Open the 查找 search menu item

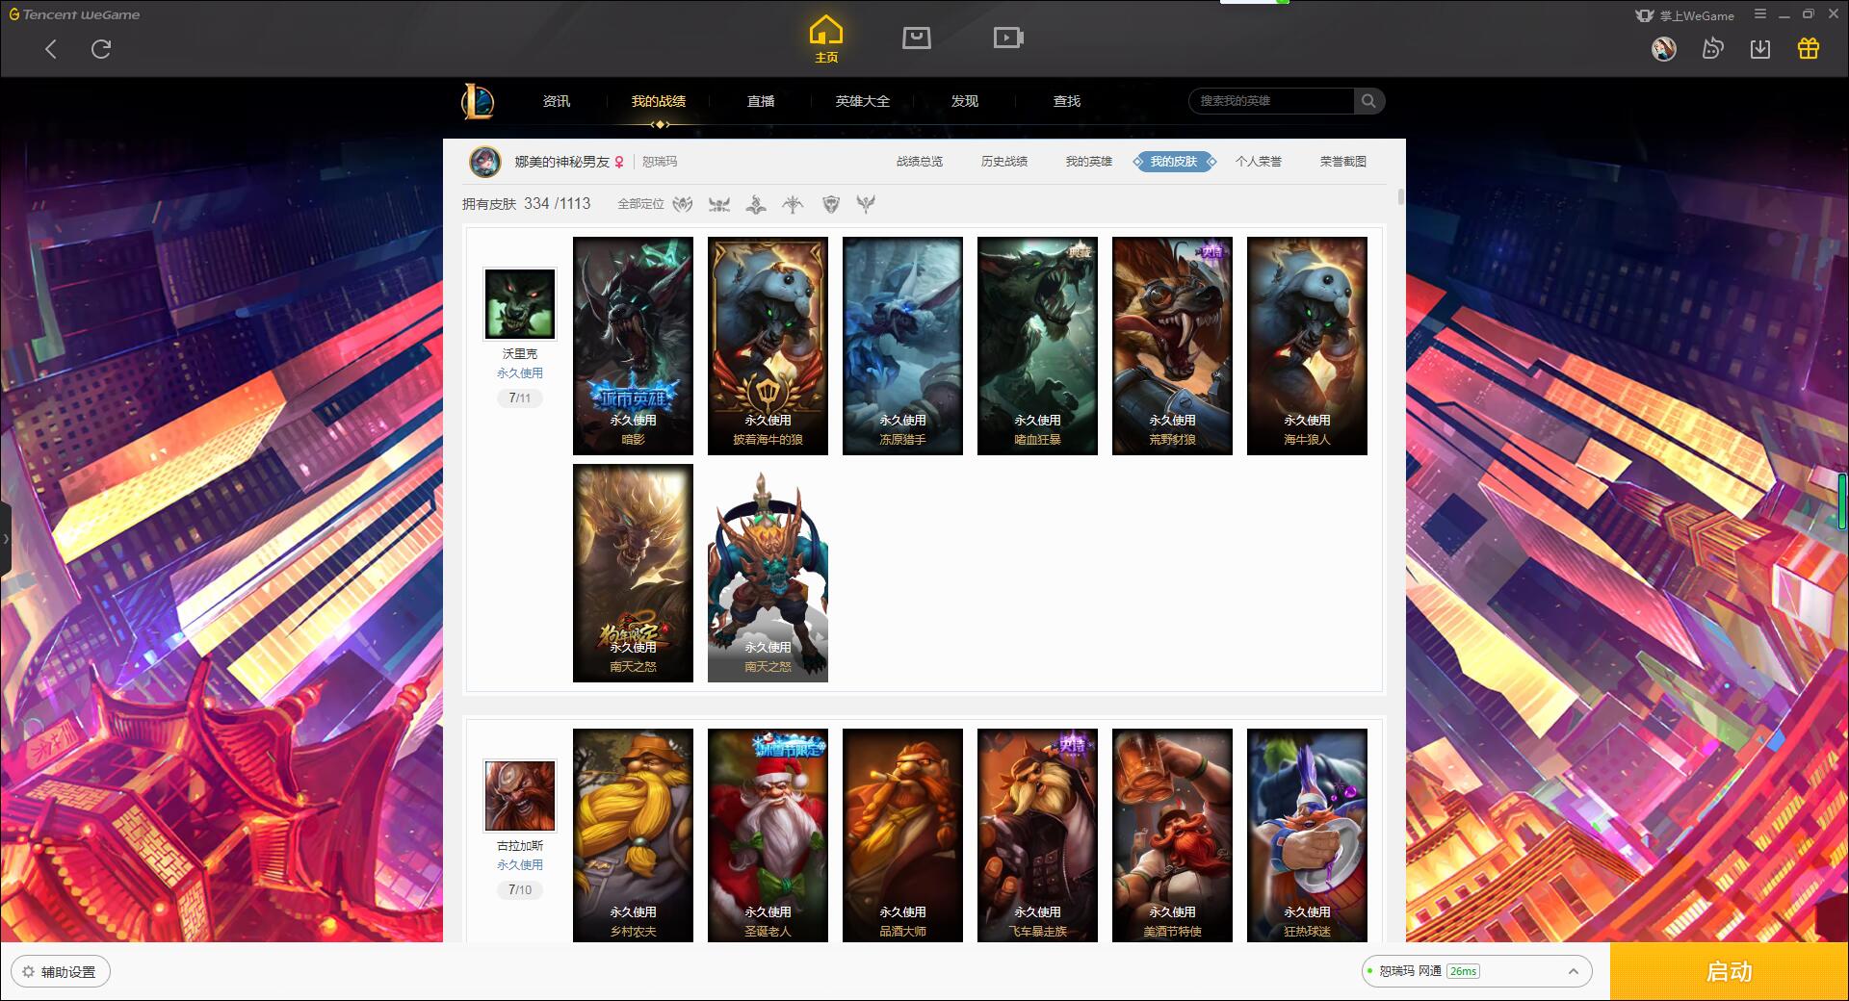coord(1067,101)
